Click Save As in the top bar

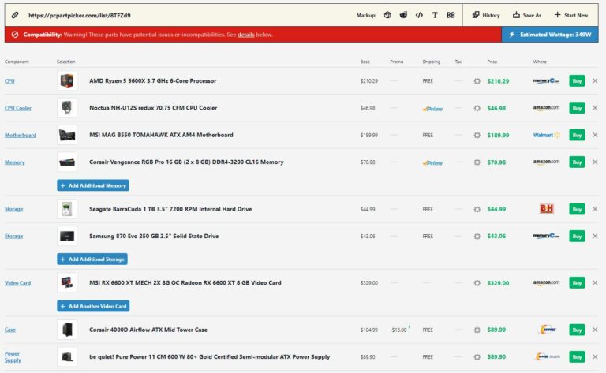click(x=526, y=15)
